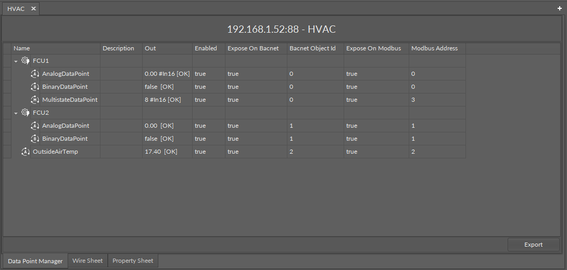
Task: Sort by the Name column header
Action: click(22, 48)
